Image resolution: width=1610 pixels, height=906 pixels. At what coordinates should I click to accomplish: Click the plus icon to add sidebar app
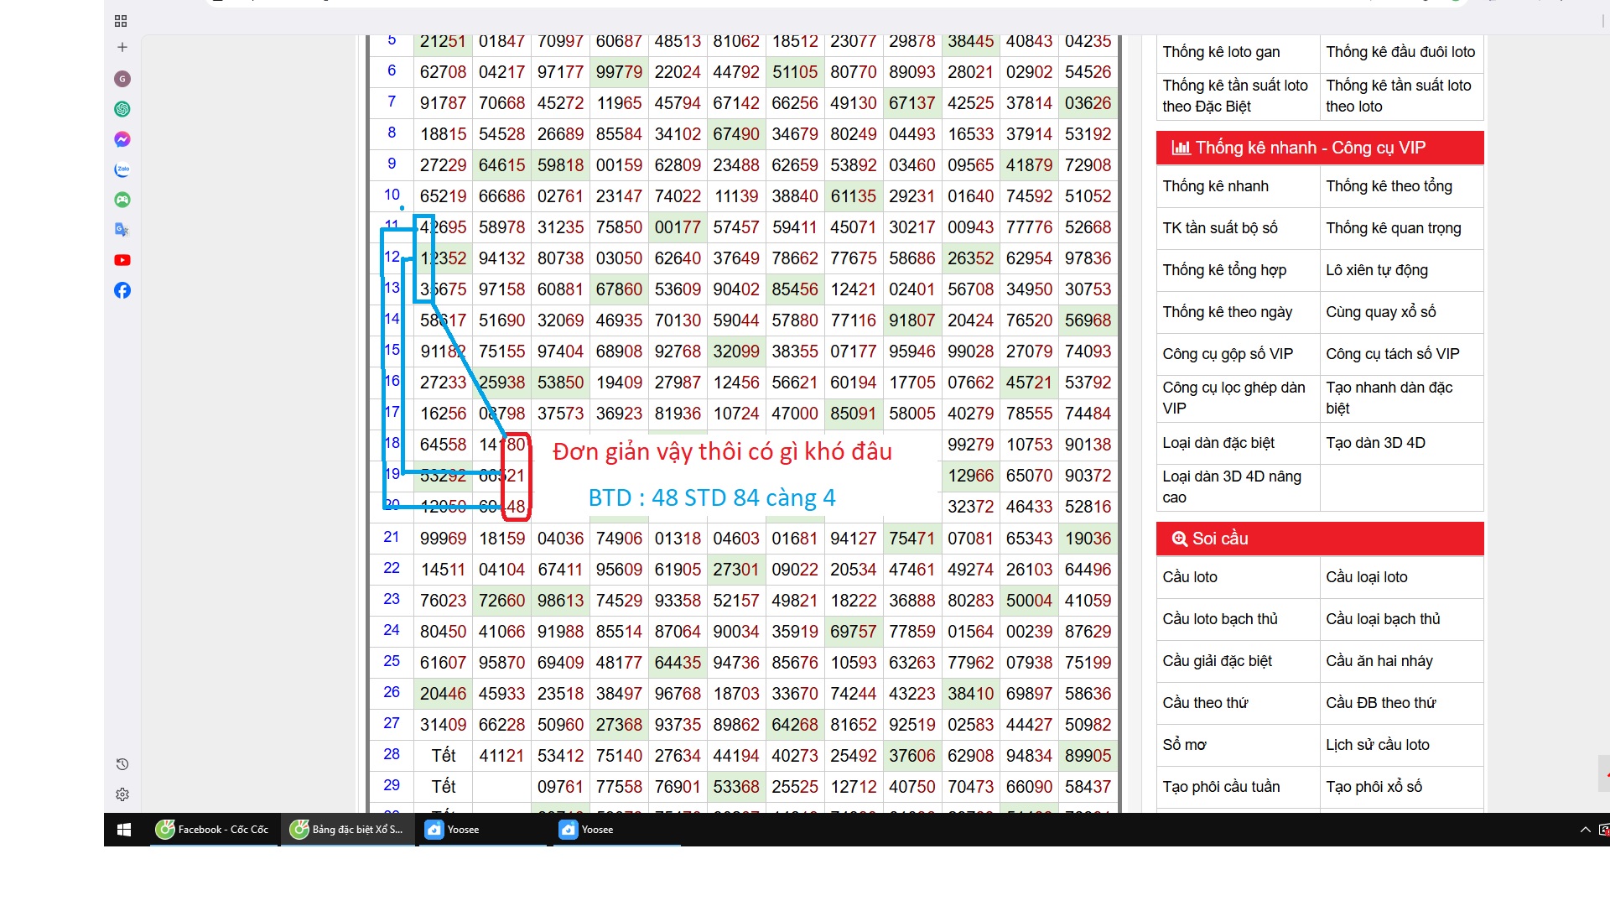click(122, 48)
